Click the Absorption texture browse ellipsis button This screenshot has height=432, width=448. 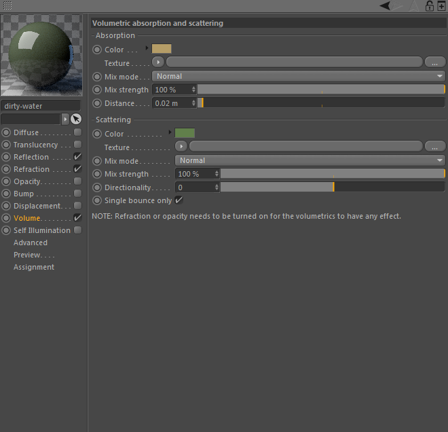tap(434, 62)
